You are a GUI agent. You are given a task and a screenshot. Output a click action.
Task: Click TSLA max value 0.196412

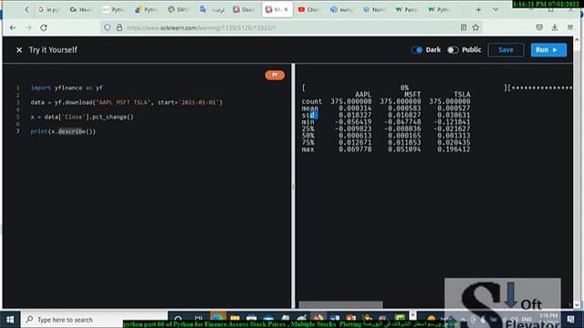coord(454,149)
